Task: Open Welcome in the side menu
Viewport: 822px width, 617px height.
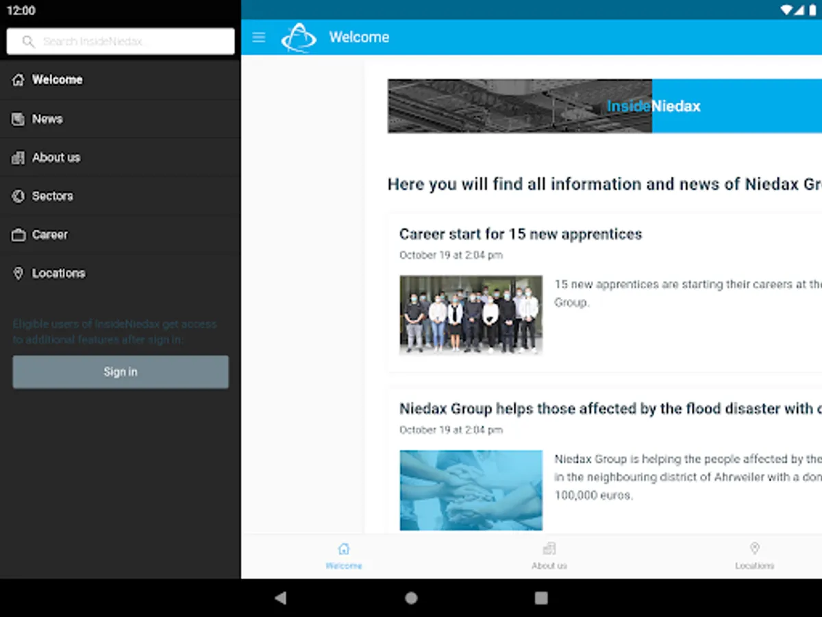Action: 120,80
